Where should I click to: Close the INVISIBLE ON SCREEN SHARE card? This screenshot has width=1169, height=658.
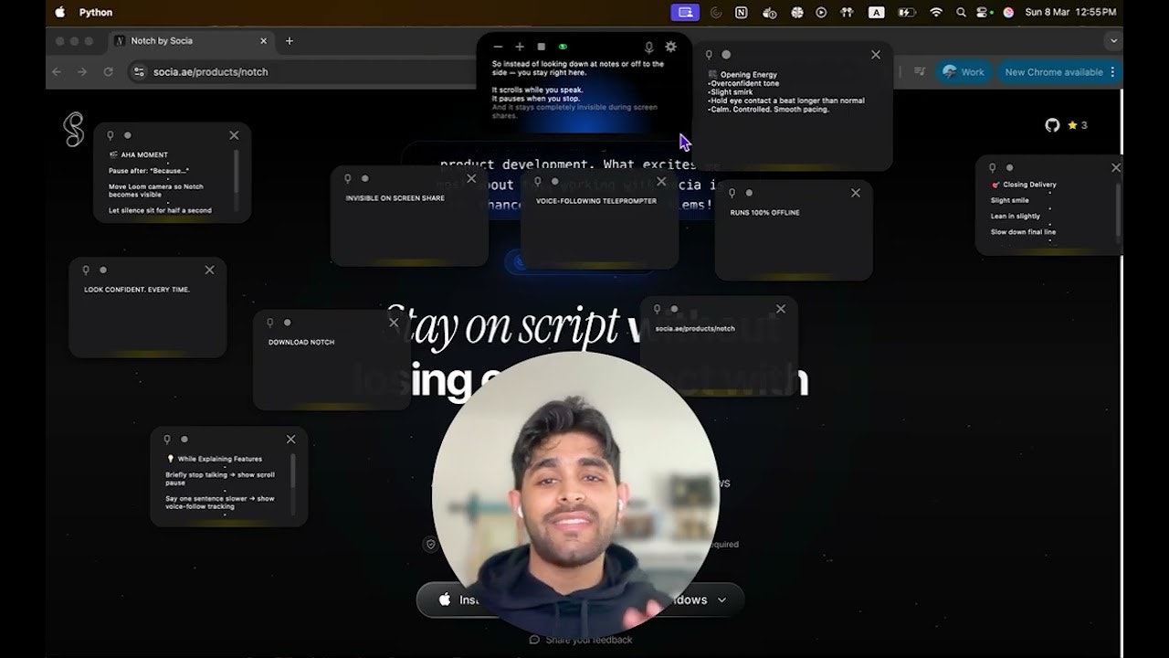click(x=471, y=178)
